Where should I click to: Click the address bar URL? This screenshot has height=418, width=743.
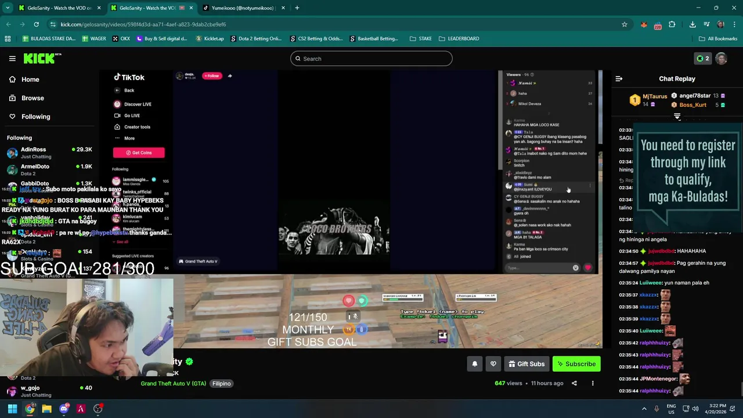point(143,24)
